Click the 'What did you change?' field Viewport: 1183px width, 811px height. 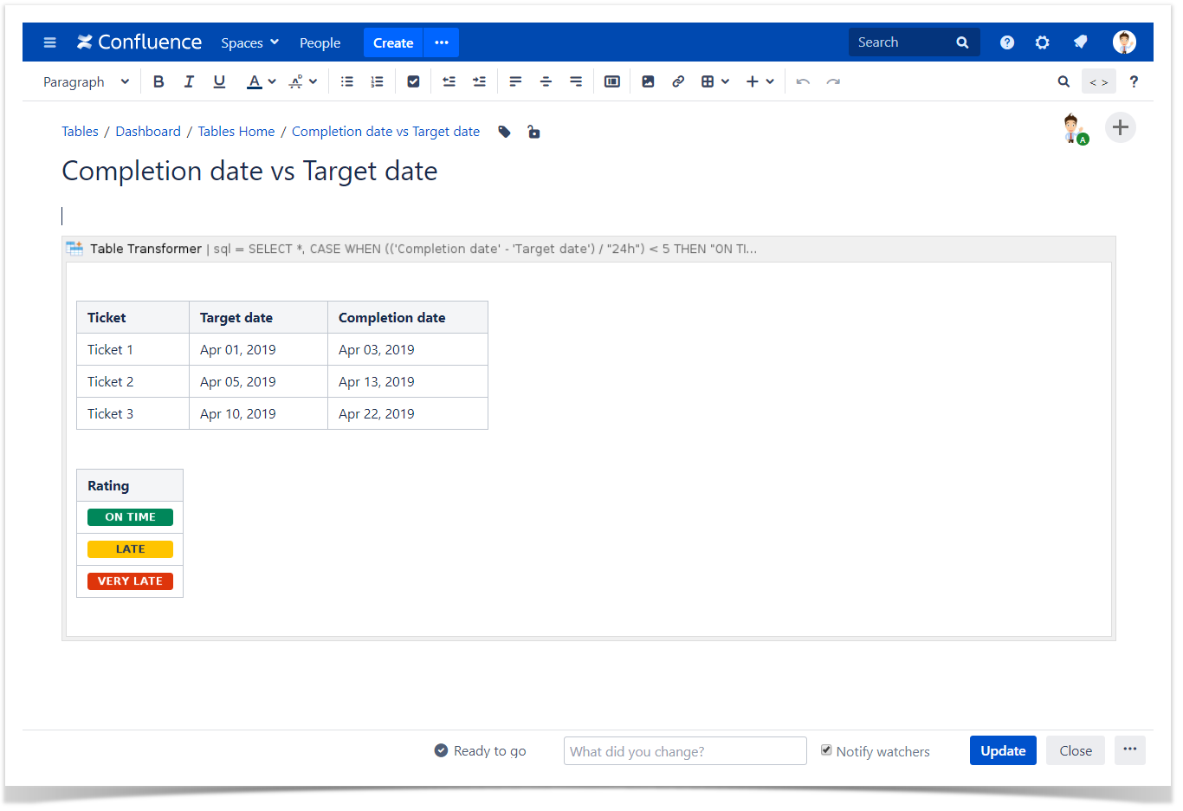click(684, 751)
